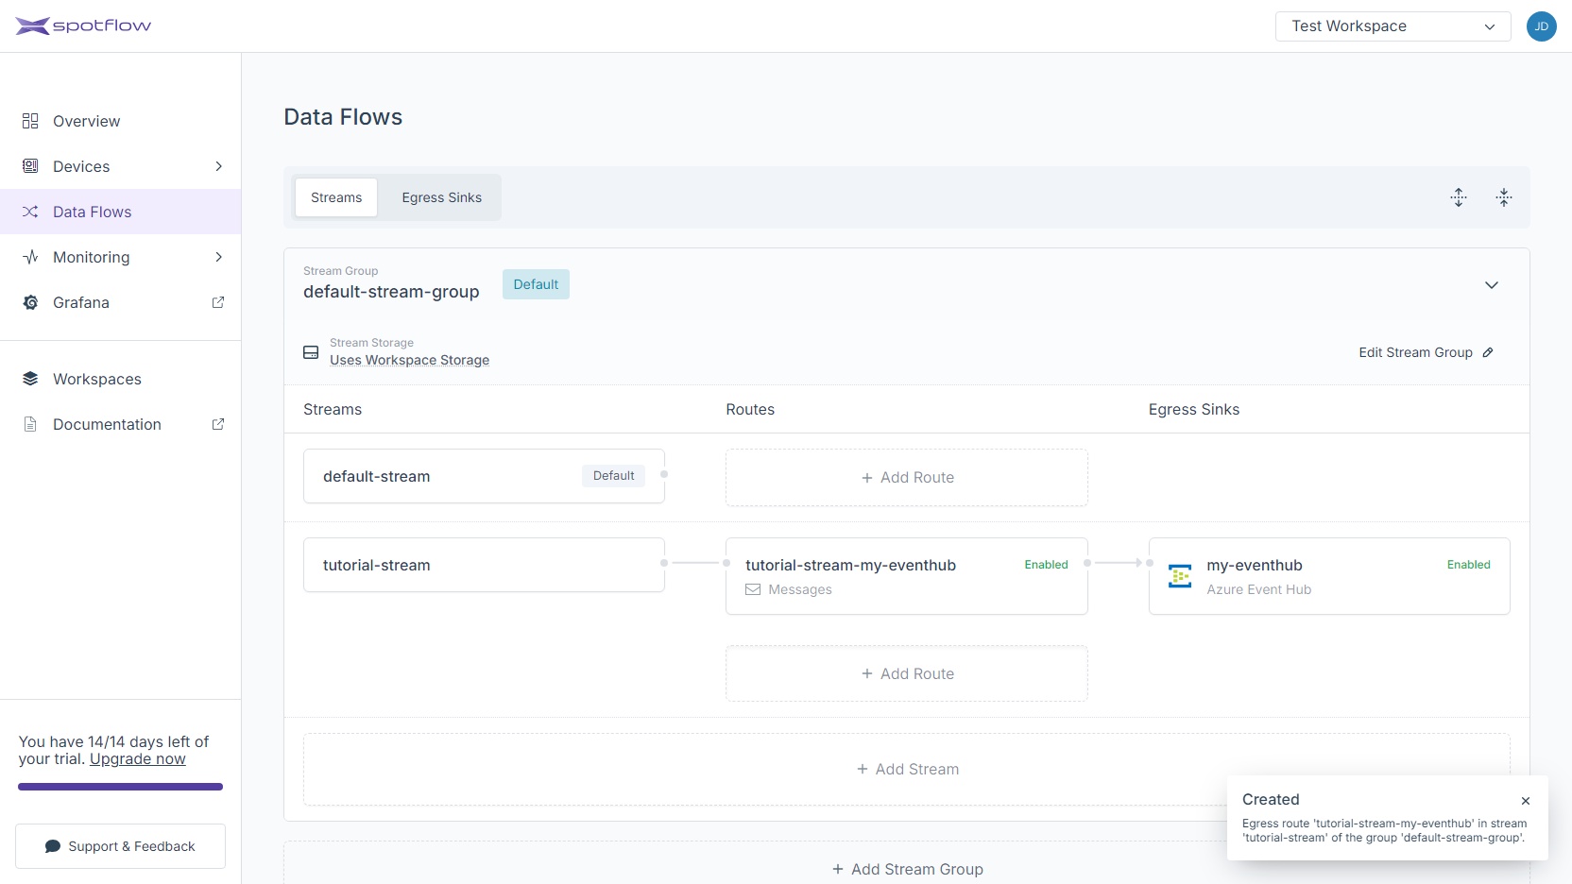Click Documentation external link icon

click(218, 424)
